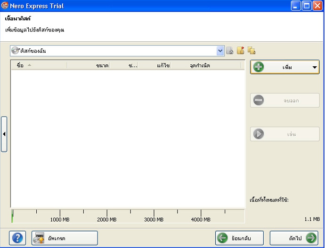
Task: Click the ช... column header
Action: pyautogui.click(x=124, y=65)
